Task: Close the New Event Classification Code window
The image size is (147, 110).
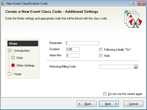Action: coord(142,4)
